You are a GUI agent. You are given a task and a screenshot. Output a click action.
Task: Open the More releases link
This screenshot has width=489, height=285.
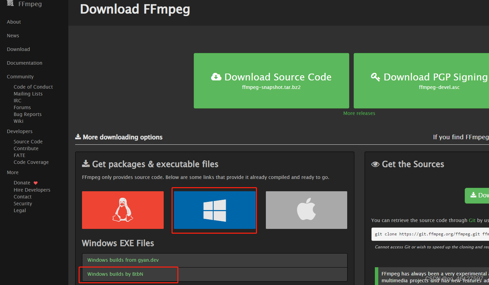coord(359,113)
